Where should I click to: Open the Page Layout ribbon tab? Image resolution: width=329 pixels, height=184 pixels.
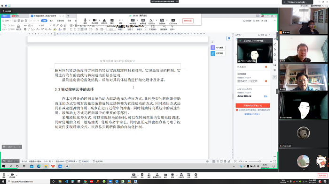click(x=60, y=21)
